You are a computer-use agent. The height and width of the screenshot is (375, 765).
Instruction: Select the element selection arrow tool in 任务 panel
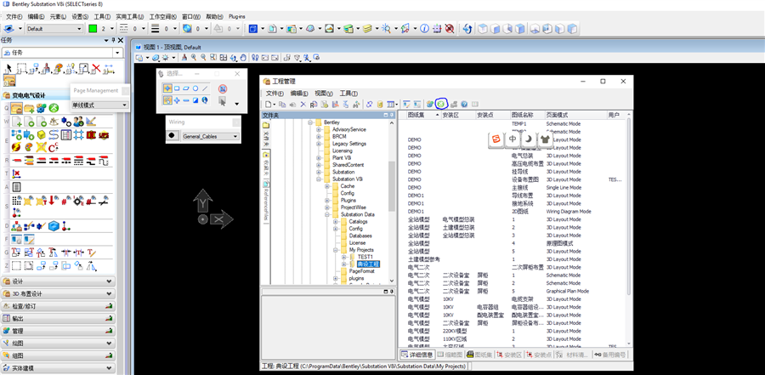8,69
